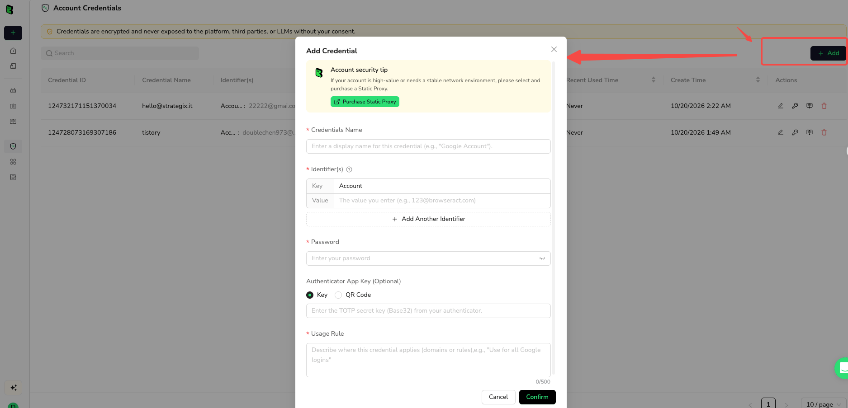Click the Actions column header
This screenshot has height=408, width=848.
786,80
